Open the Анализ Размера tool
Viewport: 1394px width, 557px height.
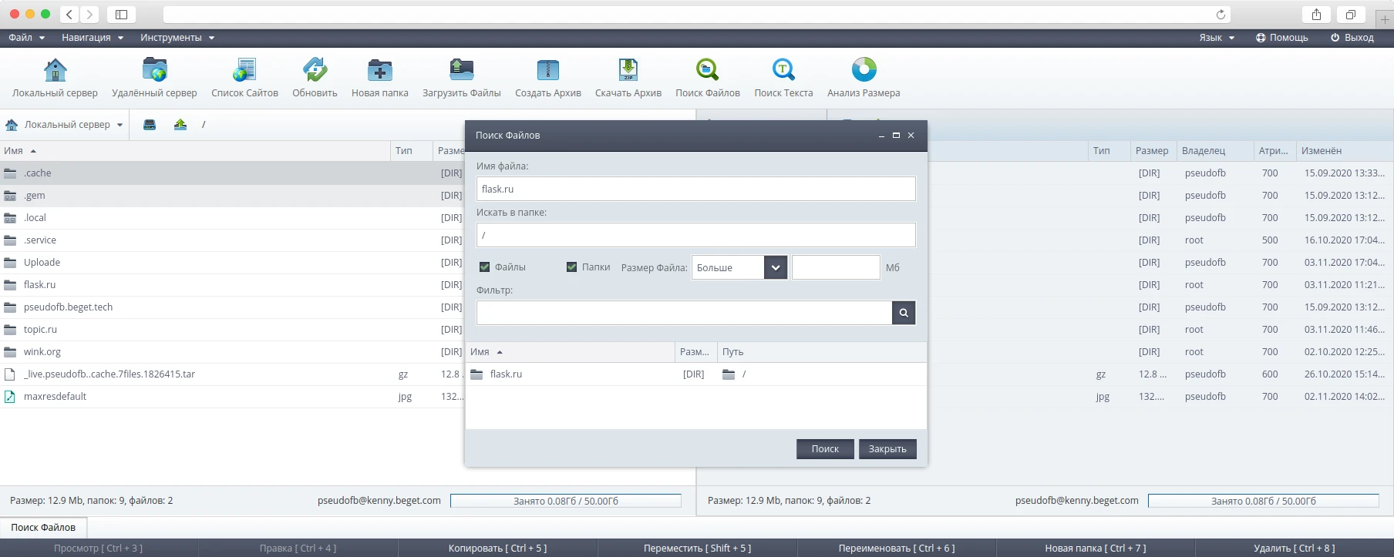pos(864,71)
